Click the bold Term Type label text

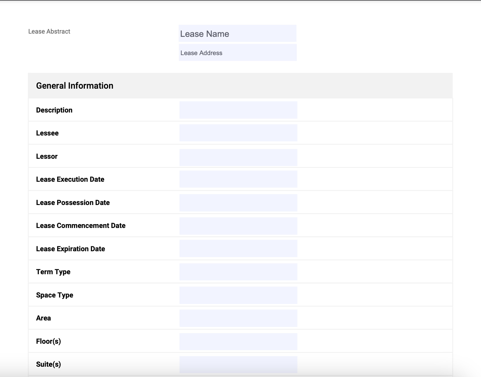[53, 272]
